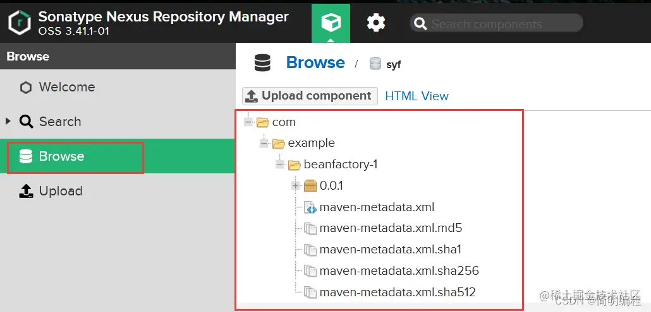Select the 0.0.1 component entry
Viewport: 651px width, 312px height.
331,185
